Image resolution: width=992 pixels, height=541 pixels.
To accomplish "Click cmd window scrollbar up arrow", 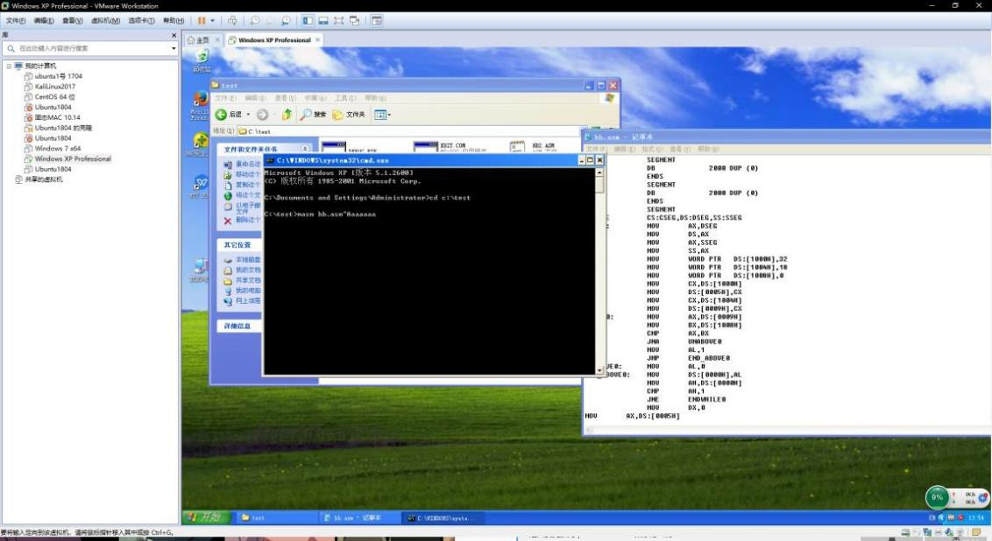I will 599,172.
